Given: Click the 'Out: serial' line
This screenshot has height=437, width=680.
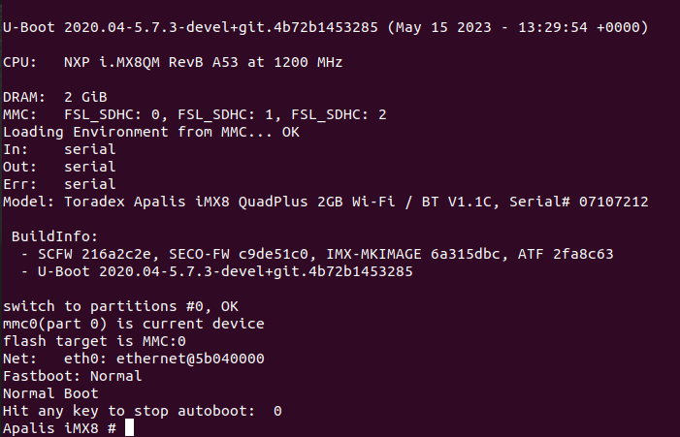Looking at the screenshot, I should pyautogui.click(x=59, y=167).
